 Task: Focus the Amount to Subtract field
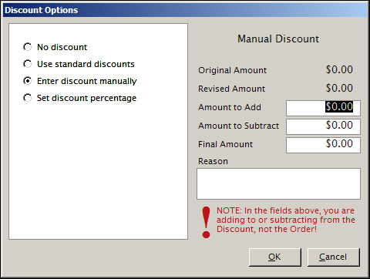(x=323, y=126)
